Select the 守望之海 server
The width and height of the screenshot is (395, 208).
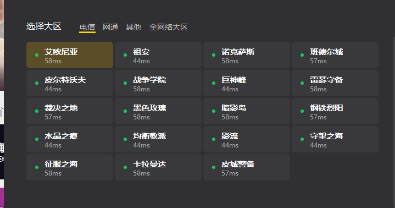[x=335, y=139]
